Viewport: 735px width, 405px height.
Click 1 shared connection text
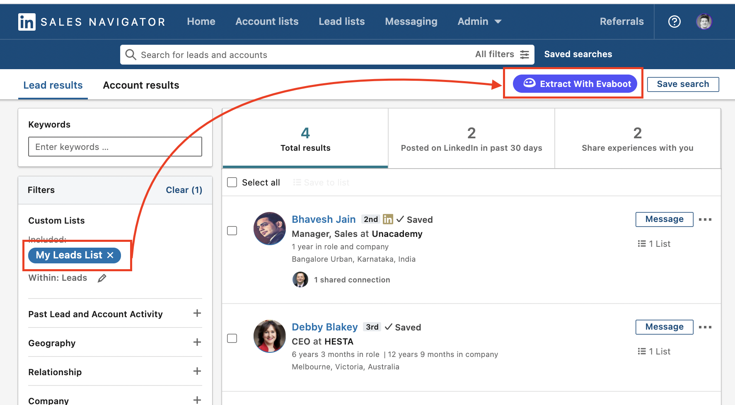(352, 280)
